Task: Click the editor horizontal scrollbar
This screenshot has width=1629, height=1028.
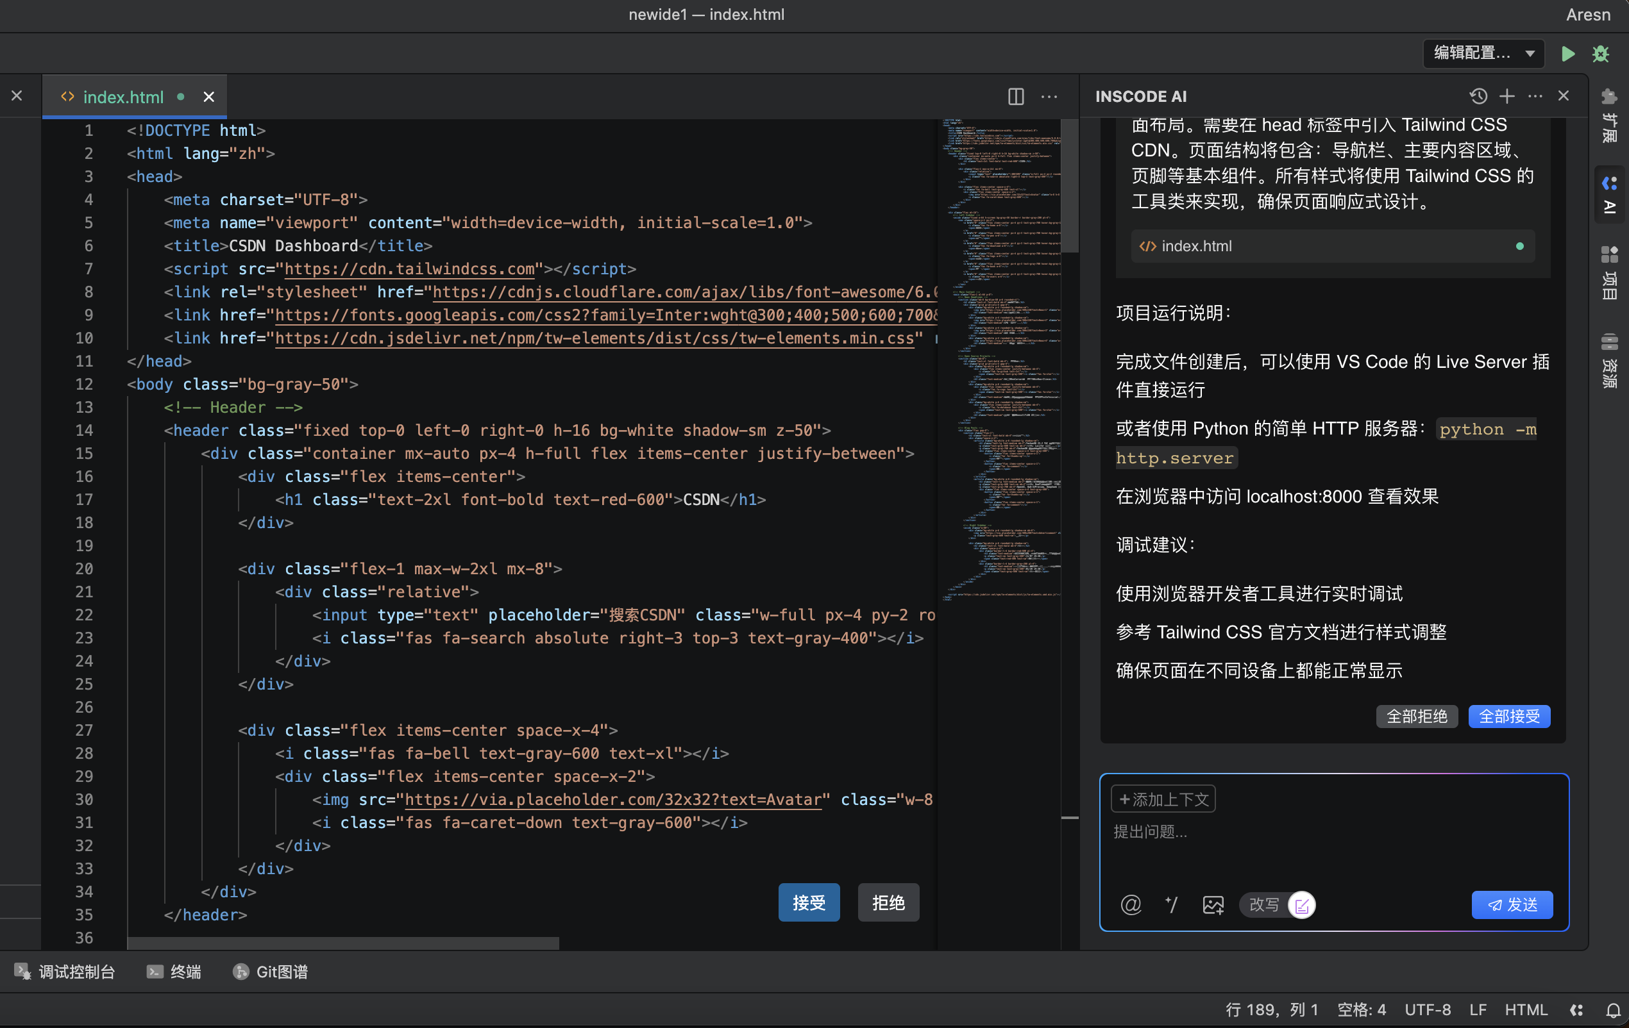Action: pyautogui.click(x=343, y=943)
